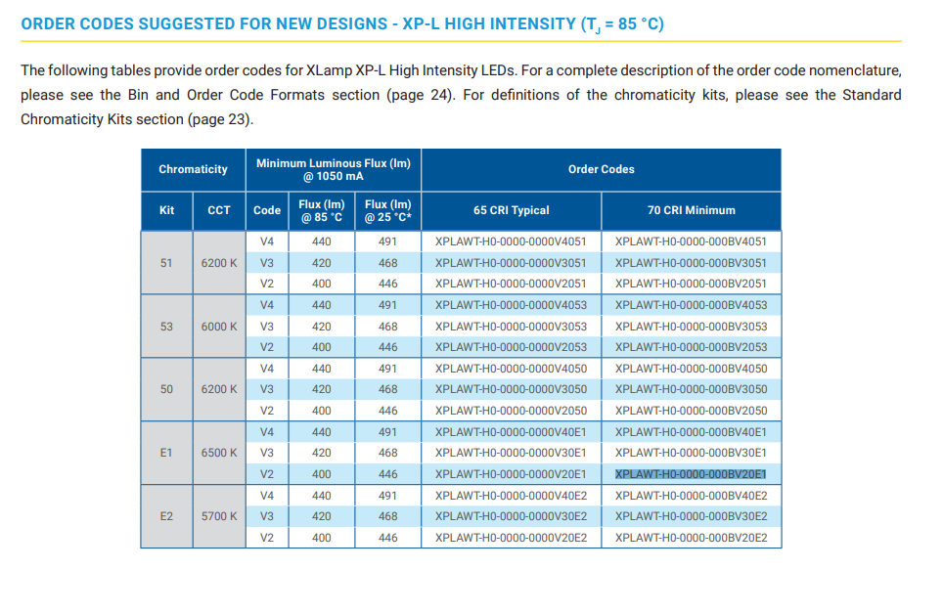
Task: Click order code XPLAWT-H0-0000-000BV40E1
Action: coord(691,432)
